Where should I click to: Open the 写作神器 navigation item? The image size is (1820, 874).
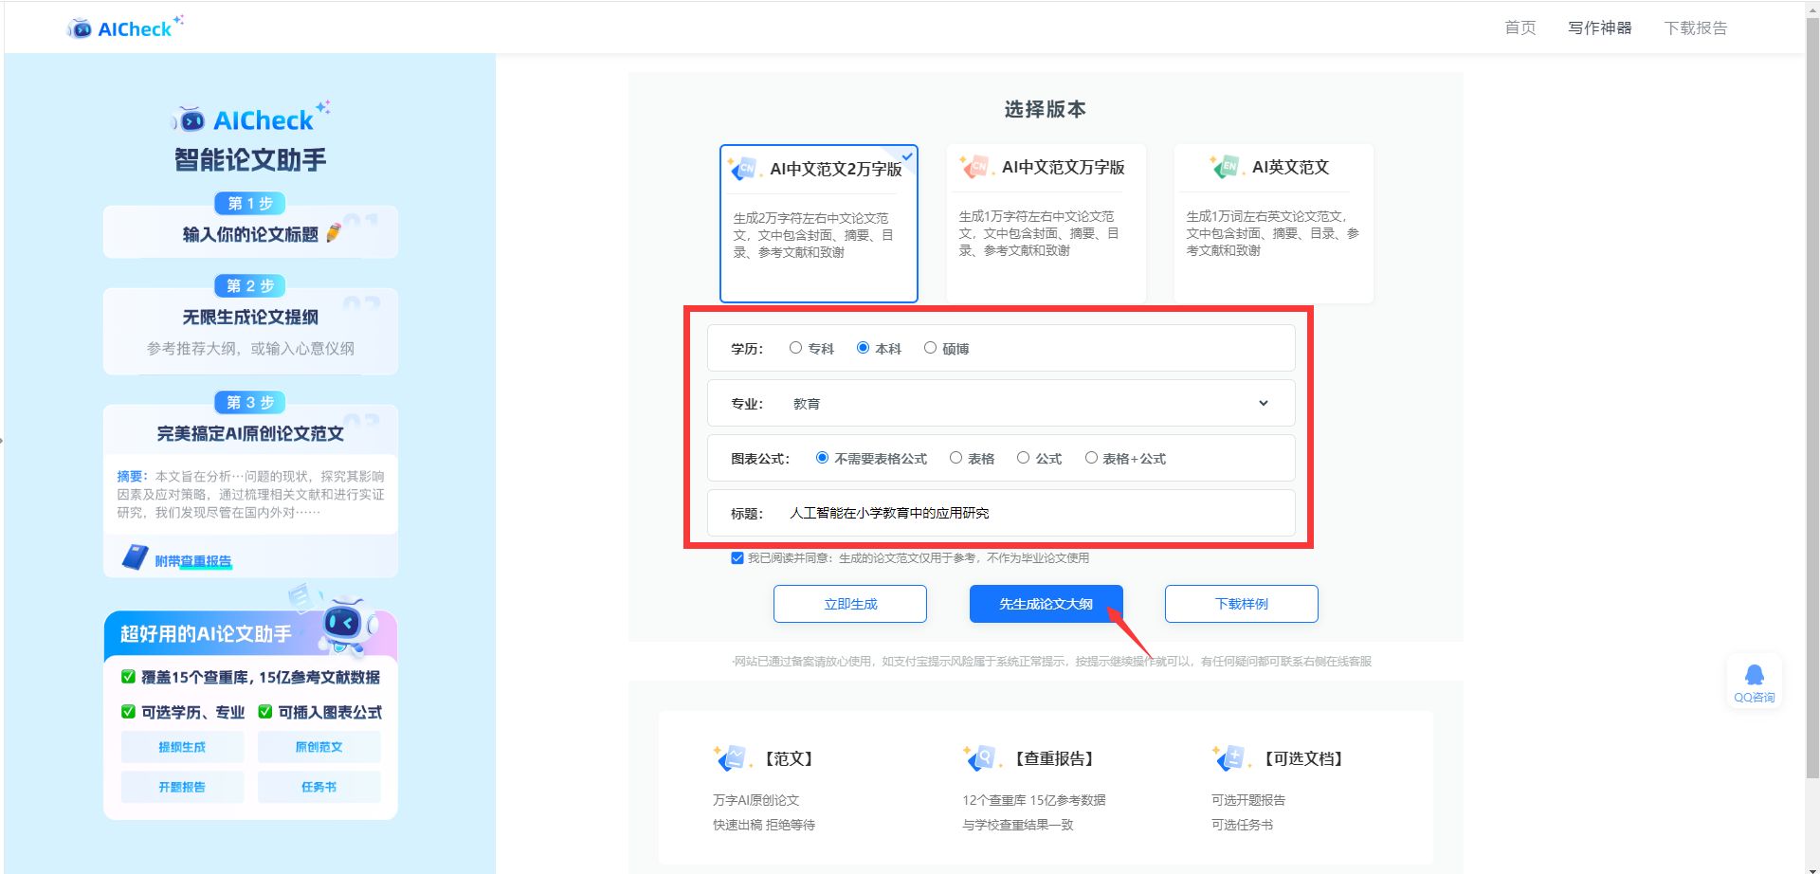click(1599, 28)
